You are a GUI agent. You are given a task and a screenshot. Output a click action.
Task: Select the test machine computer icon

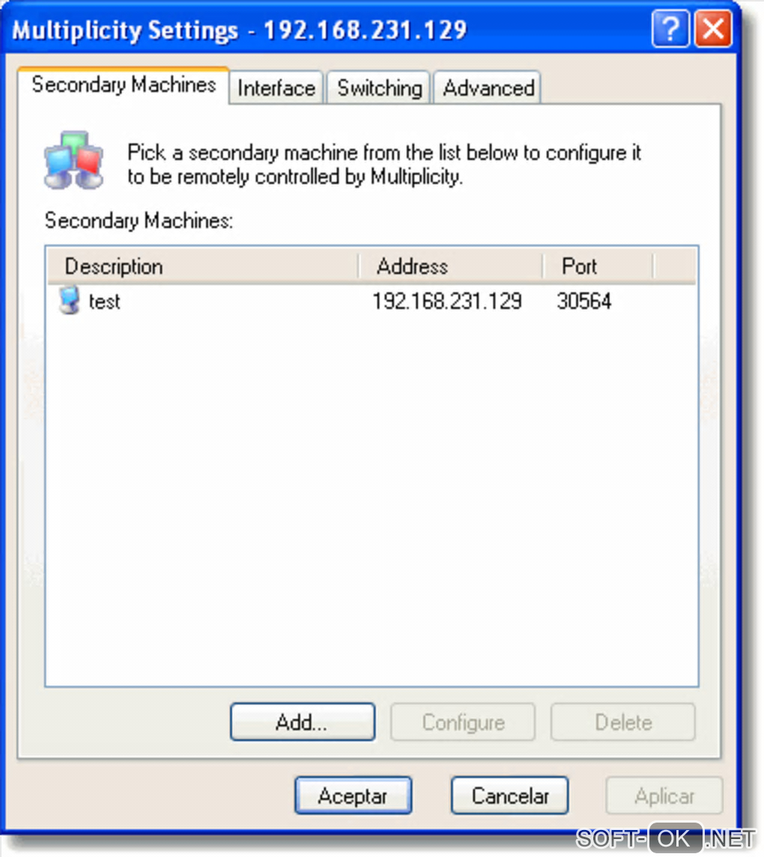69,301
